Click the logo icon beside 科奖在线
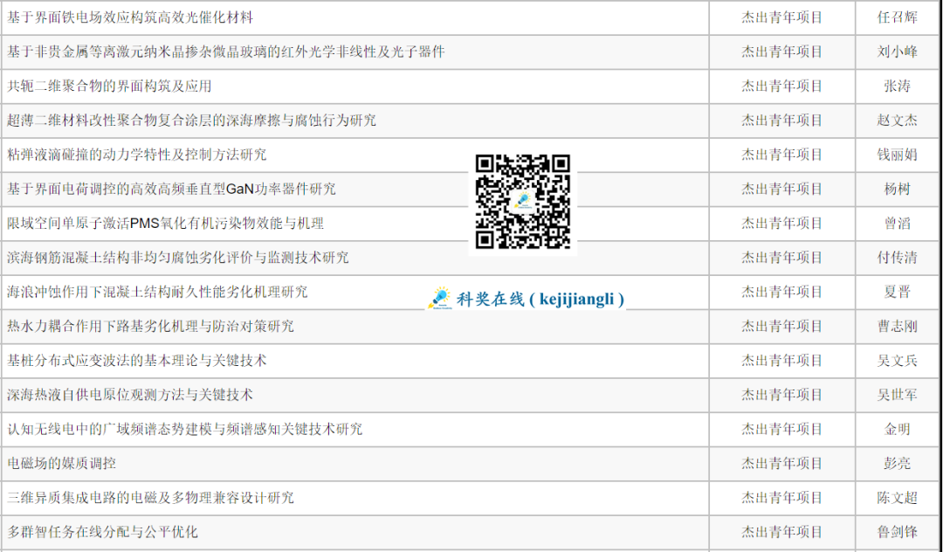 click(x=438, y=299)
